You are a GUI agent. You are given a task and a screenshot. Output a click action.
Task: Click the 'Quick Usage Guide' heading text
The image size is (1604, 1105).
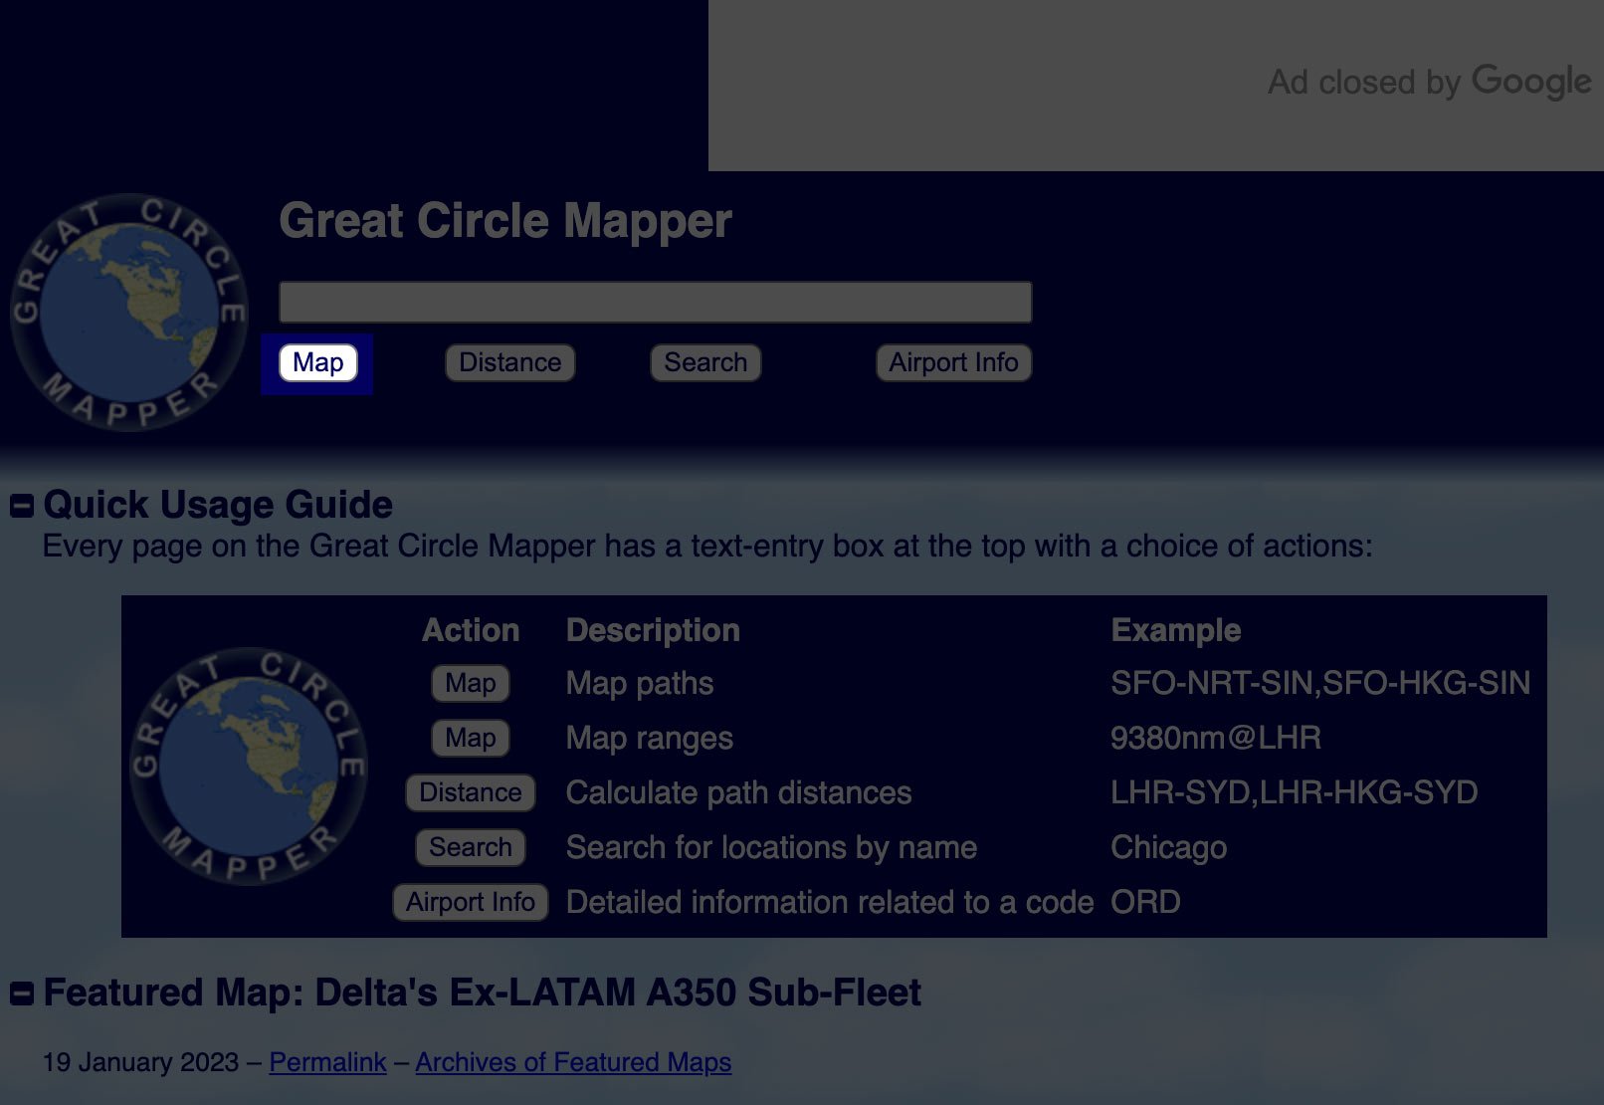pyautogui.click(x=218, y=505)
